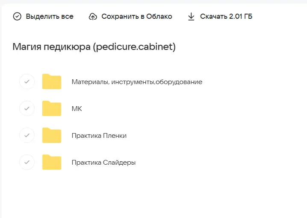
Task: Check the МК folder checkbox
Action: click(x=27, y=108)
